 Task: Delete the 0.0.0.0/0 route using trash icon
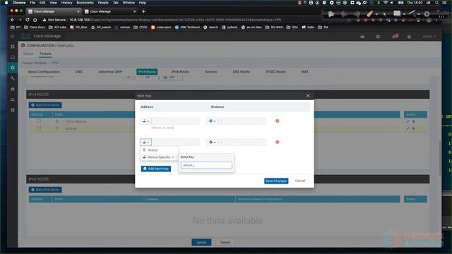tap(413, 128)
